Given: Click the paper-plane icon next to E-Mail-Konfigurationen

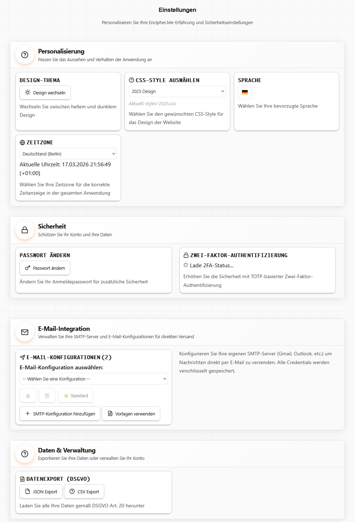Looking at the screenshot, I should [22, 357].
